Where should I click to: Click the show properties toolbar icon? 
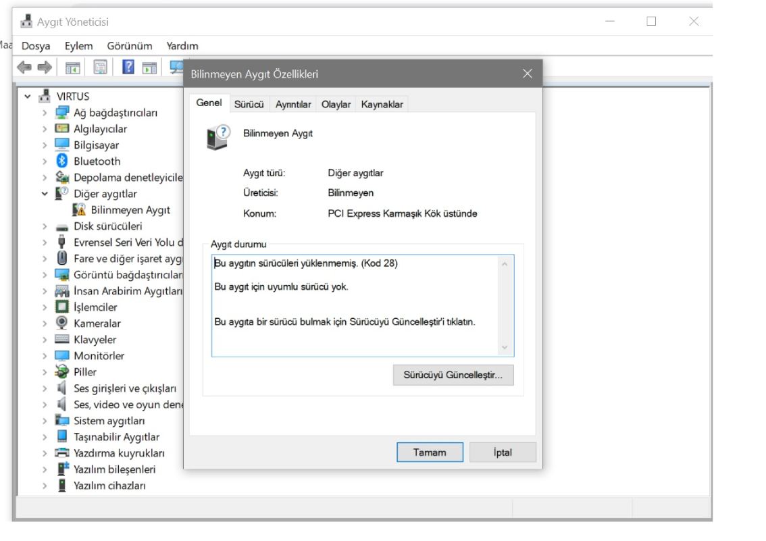click(99, 66)
